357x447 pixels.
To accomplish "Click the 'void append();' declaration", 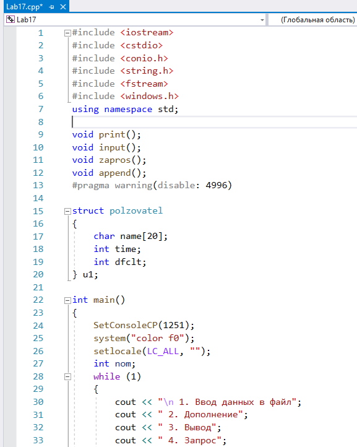I will coord(109,173).
